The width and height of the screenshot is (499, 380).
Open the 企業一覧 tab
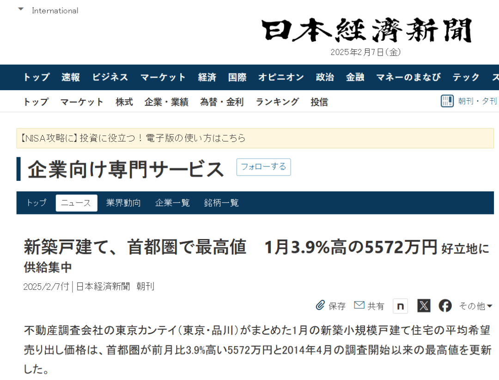pos(172,203)
